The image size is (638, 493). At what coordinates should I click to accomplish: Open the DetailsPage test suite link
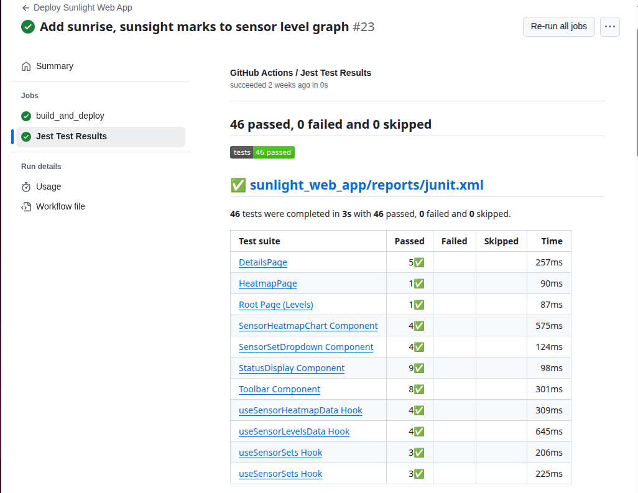tap(263, 262)
